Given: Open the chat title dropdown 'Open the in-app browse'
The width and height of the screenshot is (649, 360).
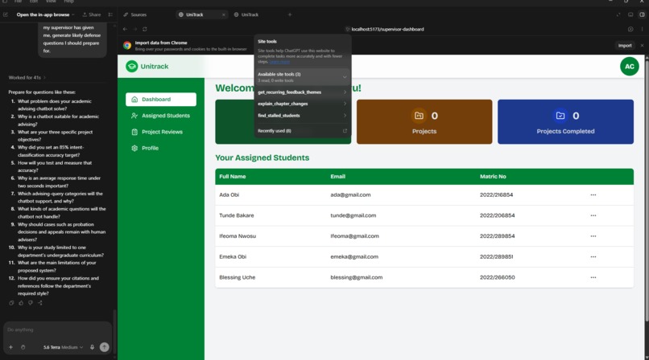Looking at the screenshot, I should tap(46, 14).
